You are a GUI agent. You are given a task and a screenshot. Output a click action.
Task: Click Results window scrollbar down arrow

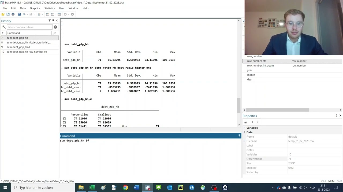(x=238, y=125)
